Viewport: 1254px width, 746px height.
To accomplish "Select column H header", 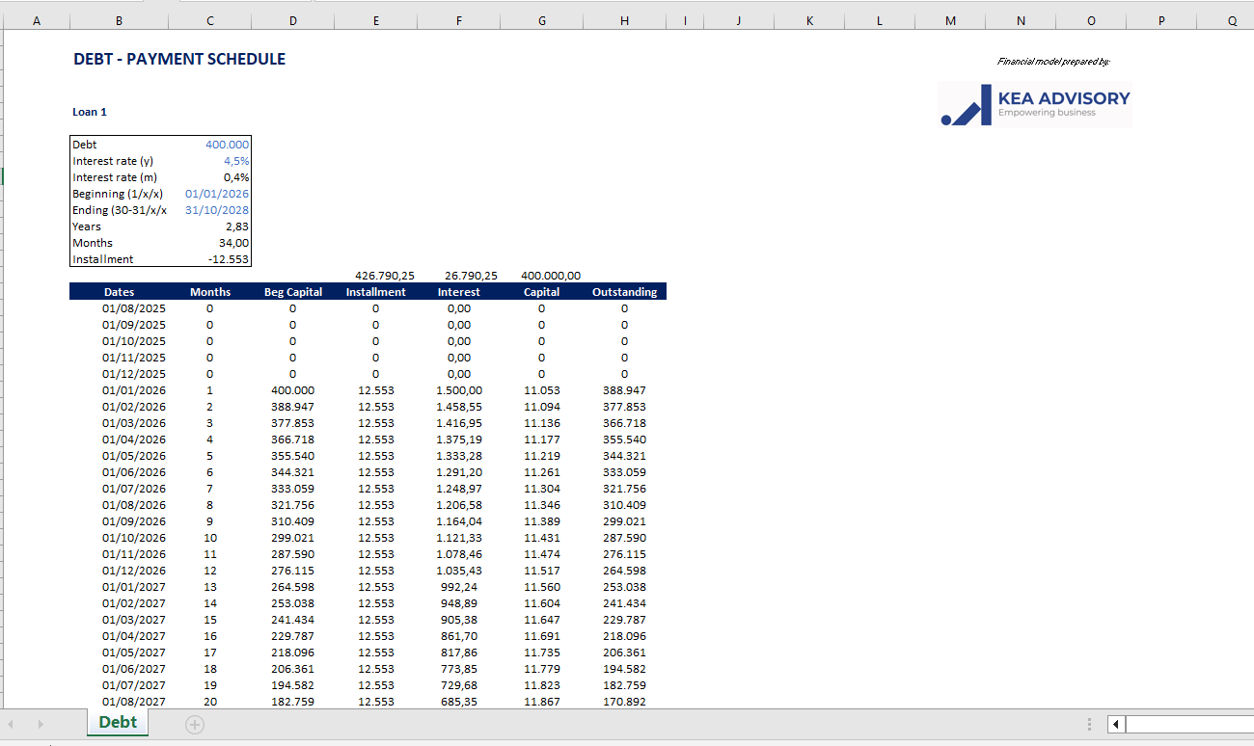I will (x=624, y=21).
